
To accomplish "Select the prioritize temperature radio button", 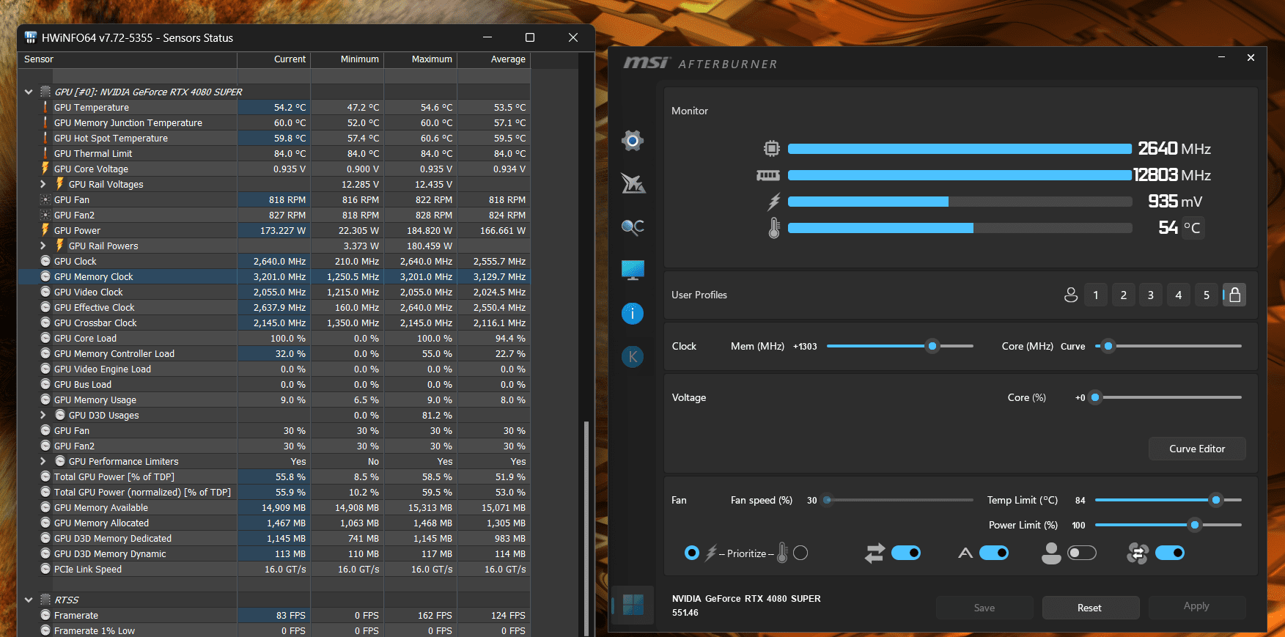I will [800, 553].
